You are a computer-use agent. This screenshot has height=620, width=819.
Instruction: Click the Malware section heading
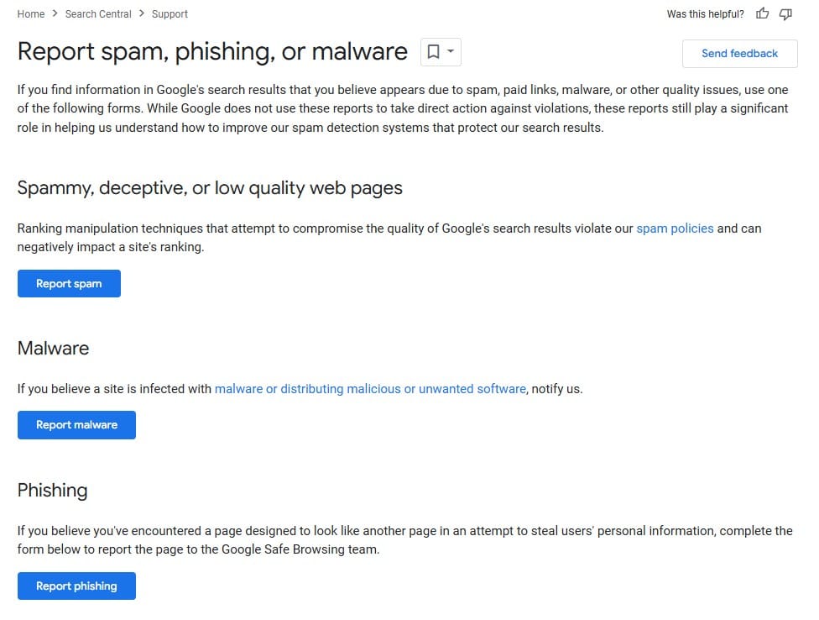53,349
